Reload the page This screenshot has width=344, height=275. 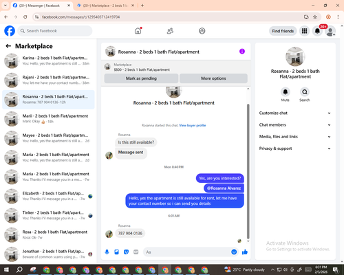[25, 17]
